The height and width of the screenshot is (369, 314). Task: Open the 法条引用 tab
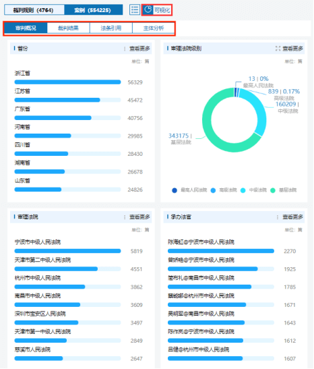pos(111,28)
